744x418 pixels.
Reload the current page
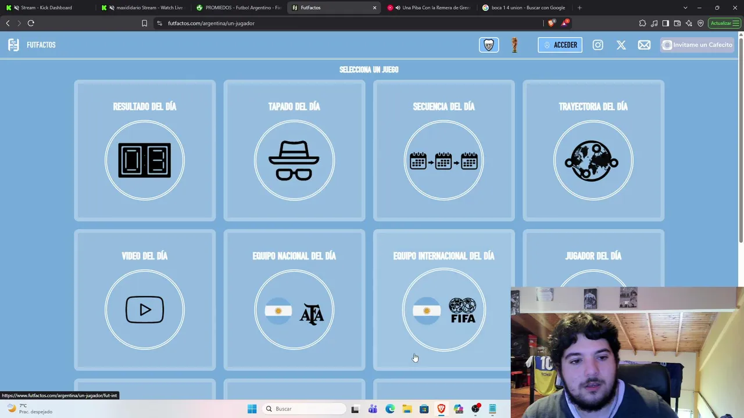31,23
